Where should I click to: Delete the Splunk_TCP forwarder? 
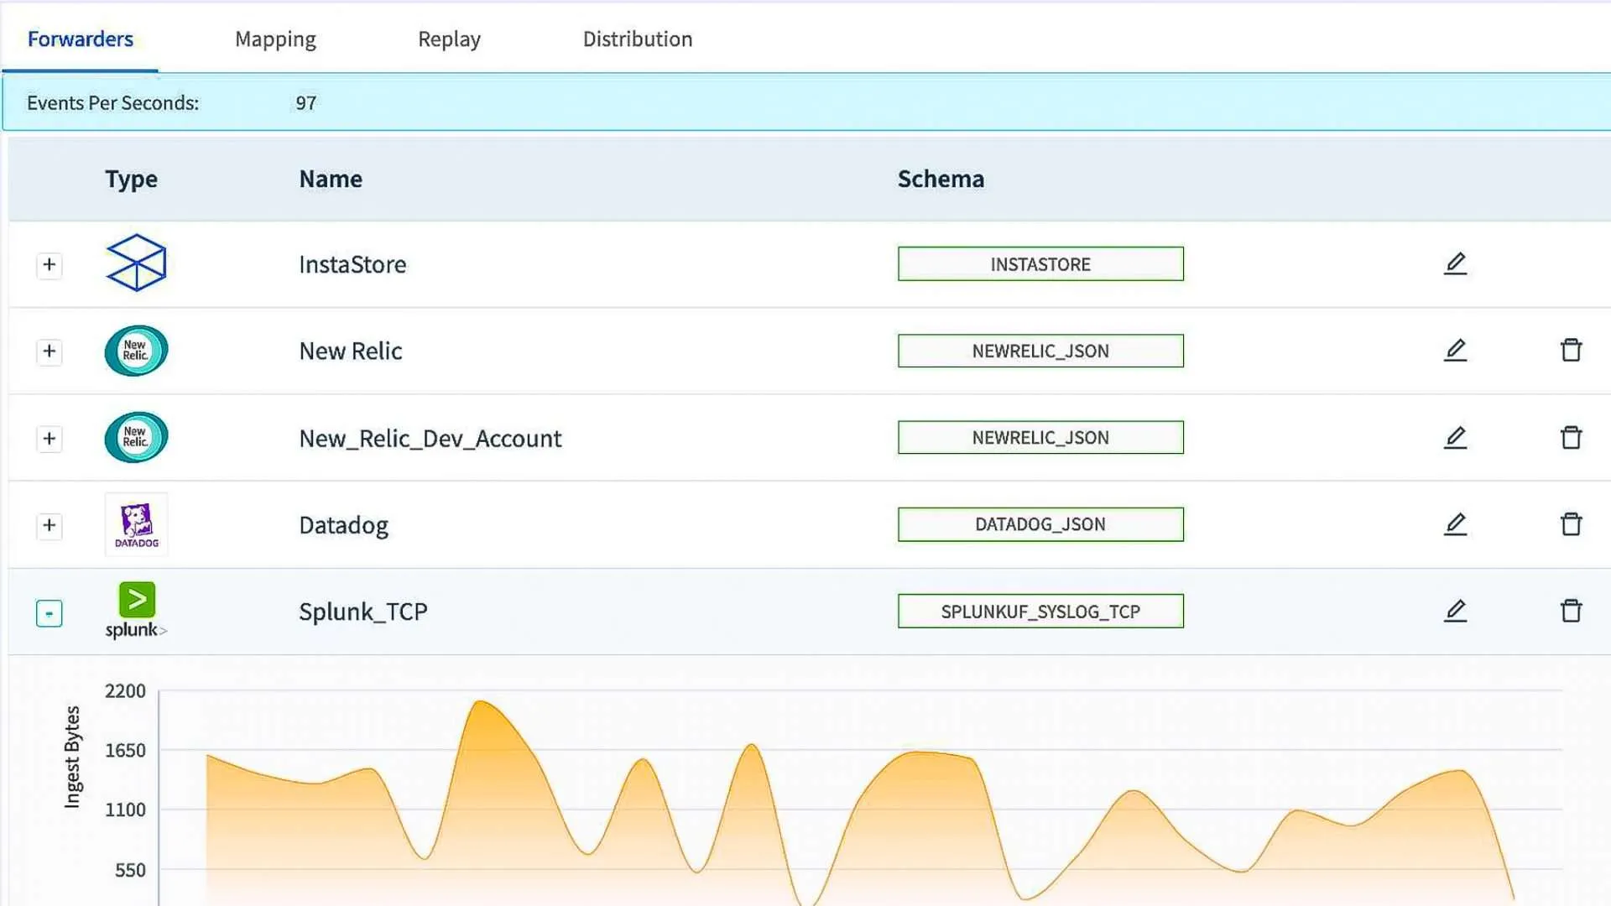tap(1571, 611)
